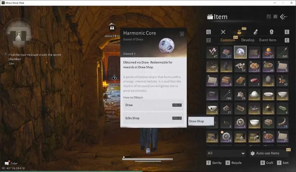Click the Sort button
296x172 pixels.
(283, 163)
